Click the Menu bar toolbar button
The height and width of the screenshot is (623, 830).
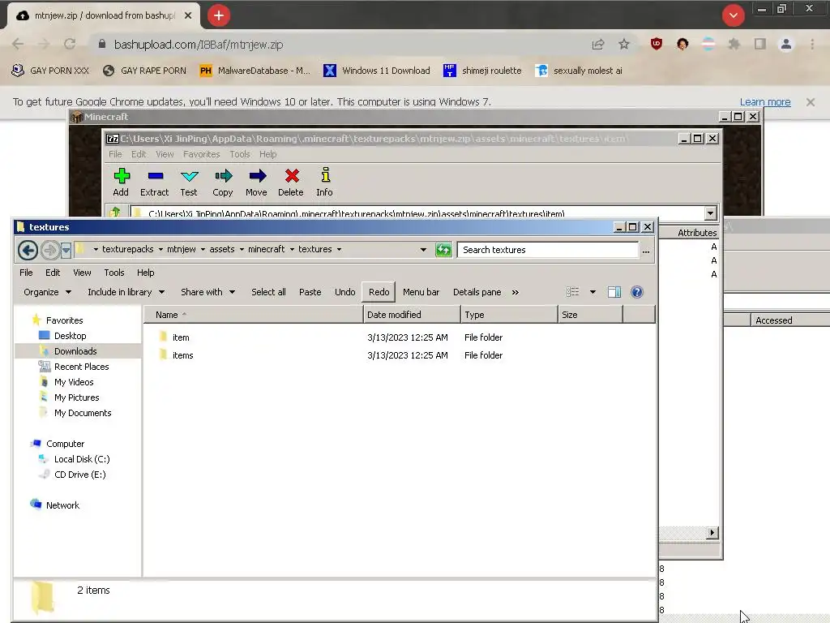pyautogui.click(x=421, y=292)
